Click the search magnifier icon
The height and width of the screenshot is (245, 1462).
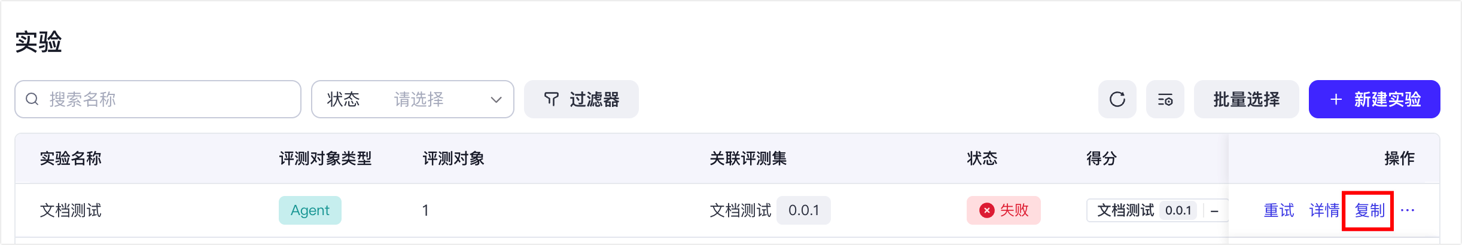32,99
